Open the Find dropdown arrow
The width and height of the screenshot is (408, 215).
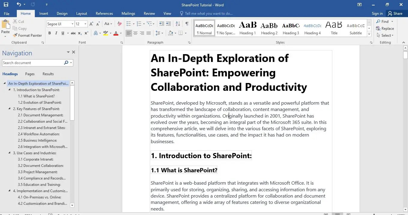(x=392, y=21)
